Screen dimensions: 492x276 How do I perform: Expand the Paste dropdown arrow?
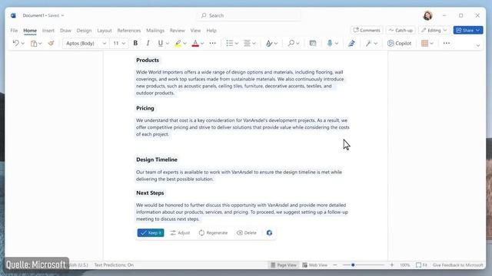[40, 44]
